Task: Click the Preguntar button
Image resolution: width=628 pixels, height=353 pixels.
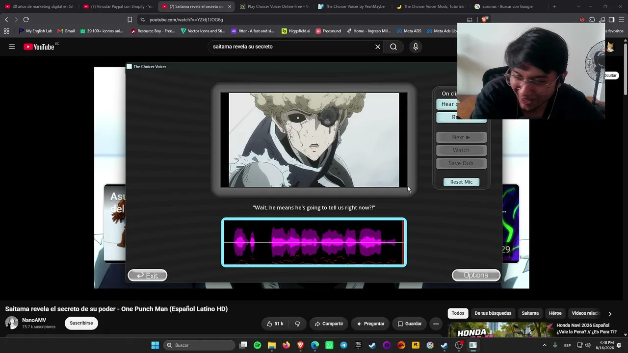Action: (370, 324)
